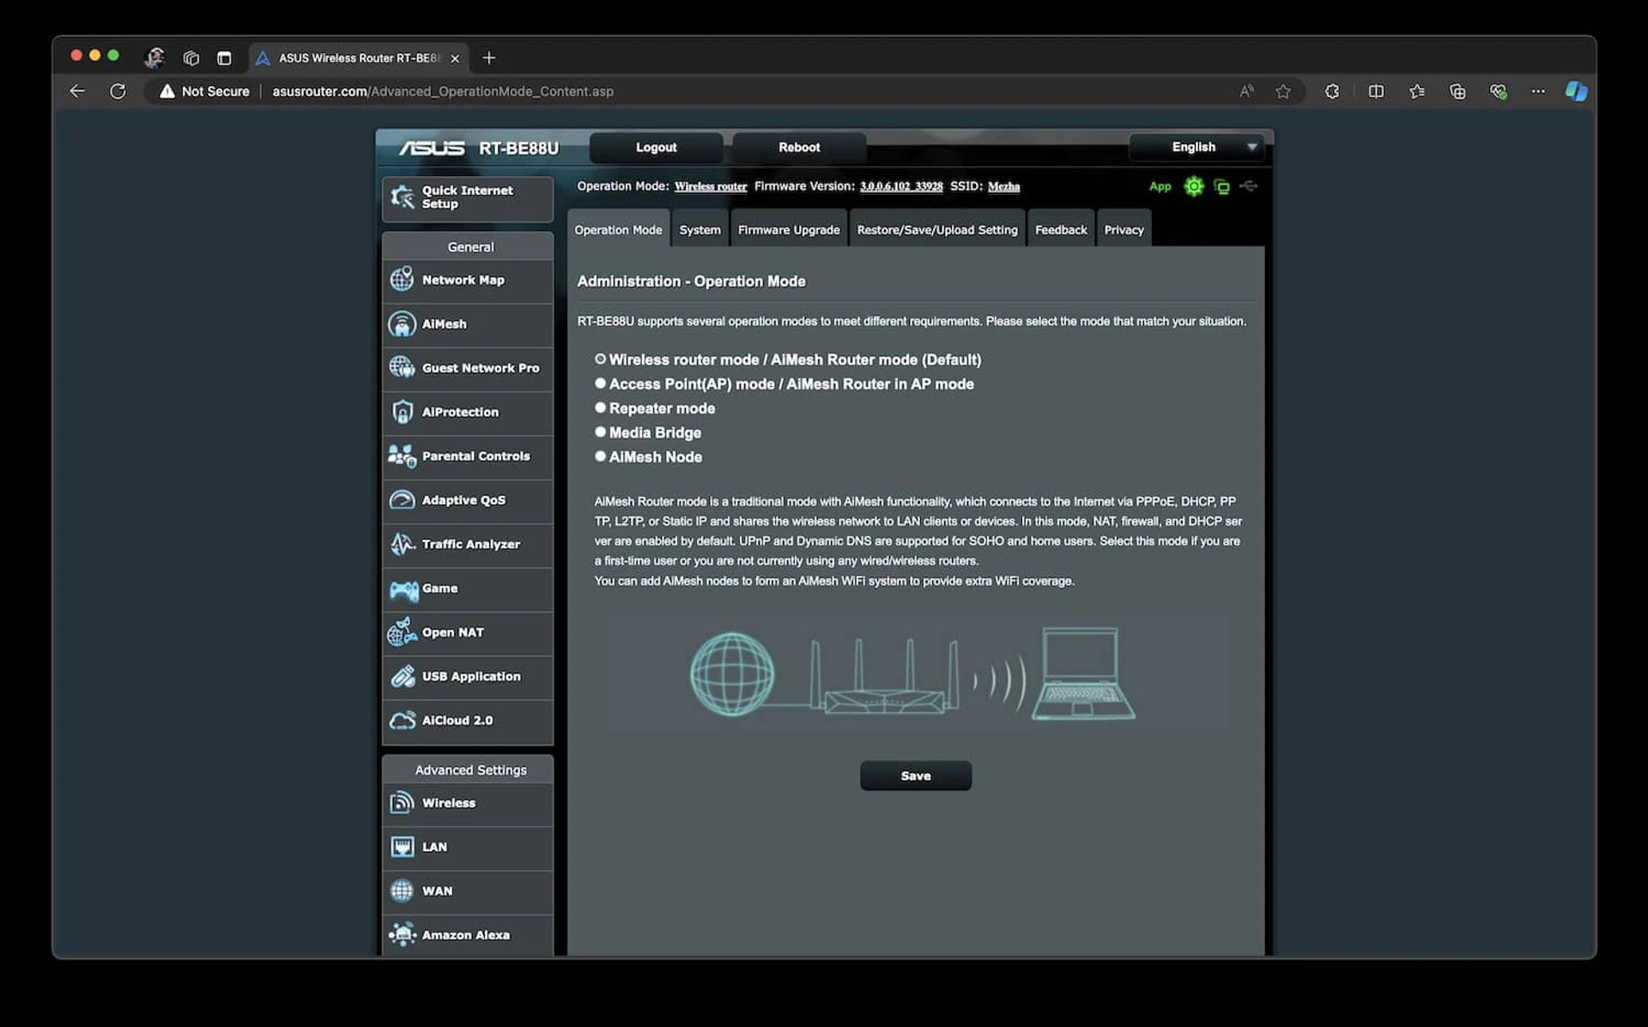Go back with browser back arrow
Viewport: 1648px width, 1027px height.
[77, 91]
